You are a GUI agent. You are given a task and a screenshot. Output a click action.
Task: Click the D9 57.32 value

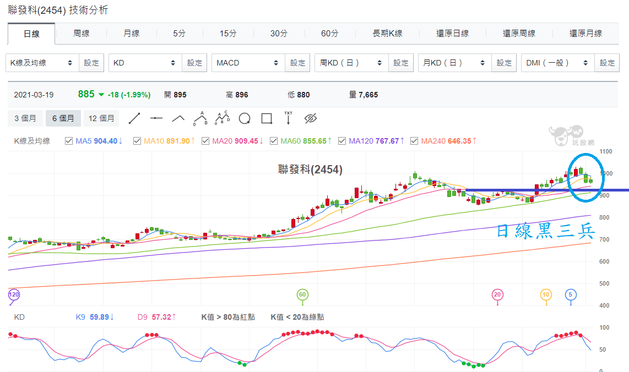(157, 317)
